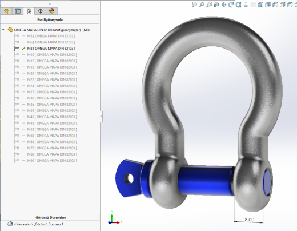Activate the Pan arrows tool
Viewport: 297px width, 231px height.
pos(224,5)
